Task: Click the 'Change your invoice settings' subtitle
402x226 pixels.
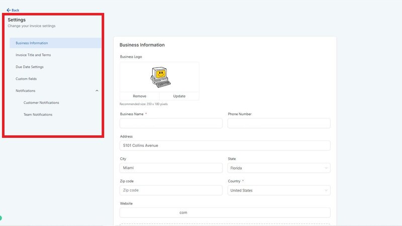Action: click(32, 26)
